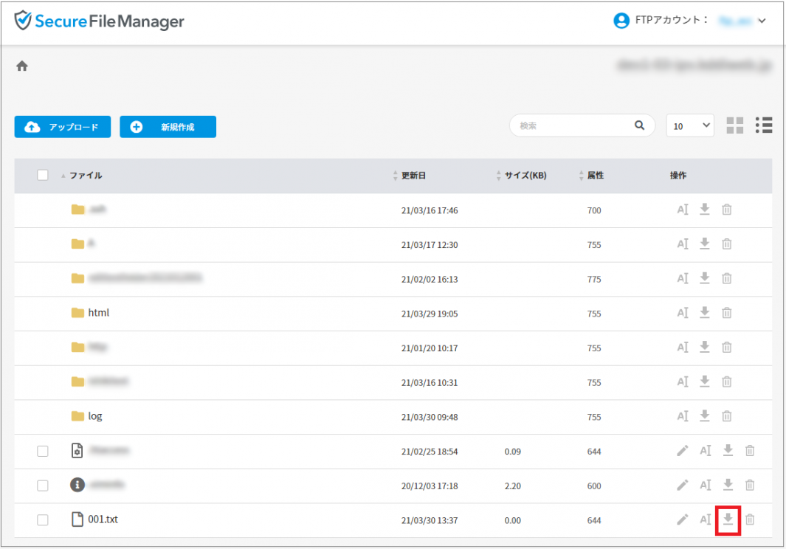This screenshot has width=786, height=549.
Task: Download the log folder
Action: 705,416
